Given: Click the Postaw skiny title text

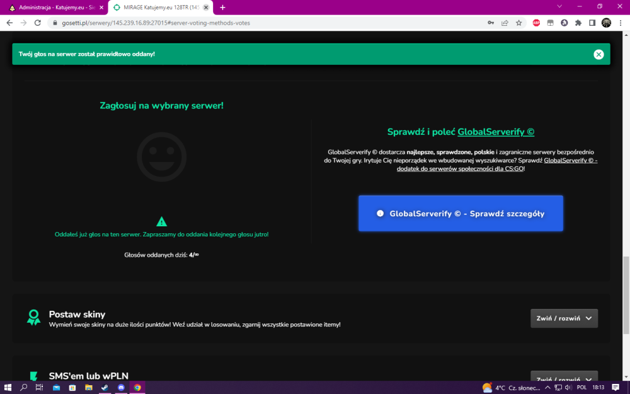Looking at the screenshot, I should point(77,315).
